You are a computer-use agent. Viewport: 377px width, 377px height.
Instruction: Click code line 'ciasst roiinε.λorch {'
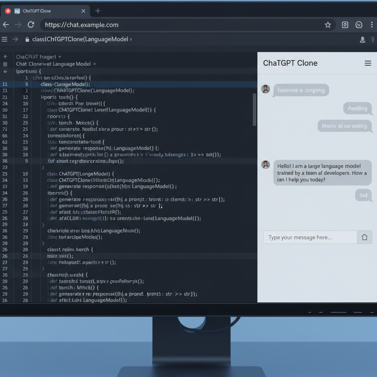(x=70, y=250)
